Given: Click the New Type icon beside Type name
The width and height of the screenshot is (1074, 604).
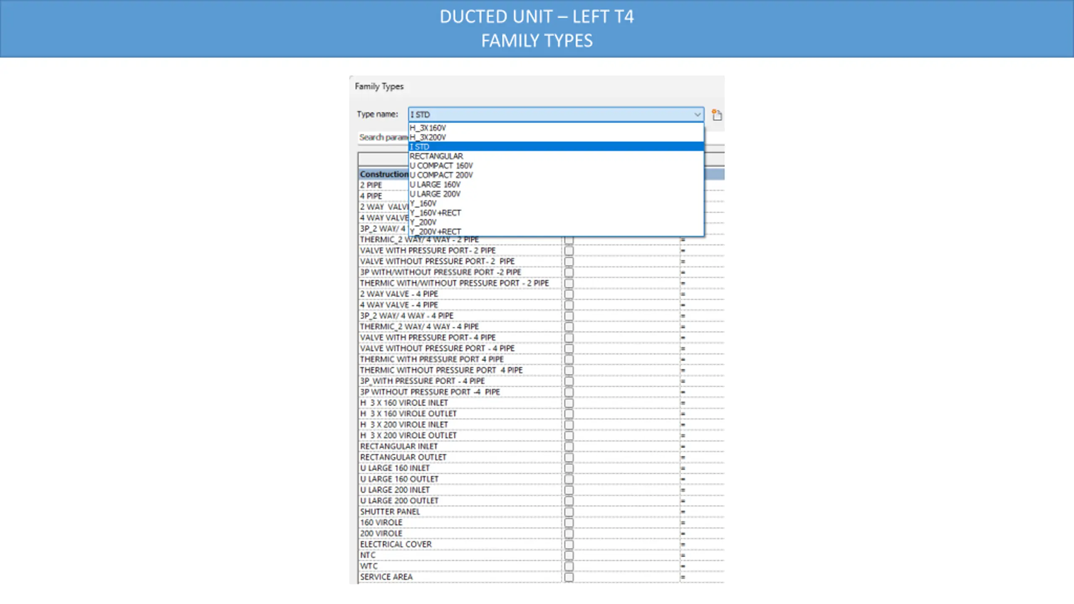Looking at the screenshot, I should click(717, 115).
